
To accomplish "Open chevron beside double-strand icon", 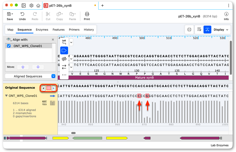I will 71,59.
